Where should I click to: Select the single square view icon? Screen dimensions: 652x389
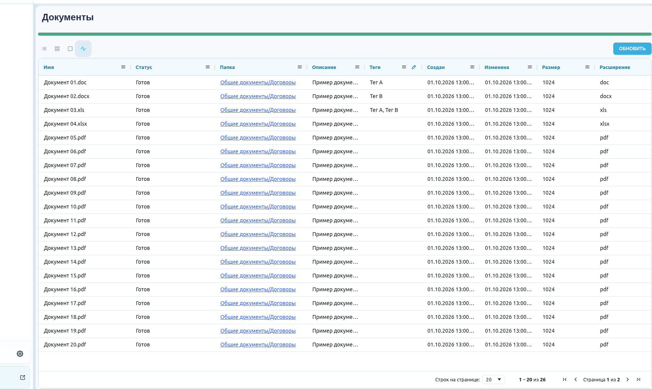point(70,49)
